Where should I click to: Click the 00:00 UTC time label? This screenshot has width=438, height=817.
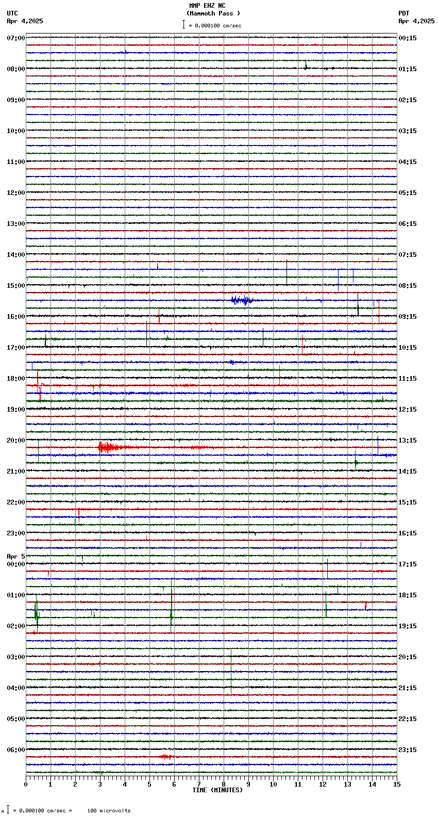(15, 564)
